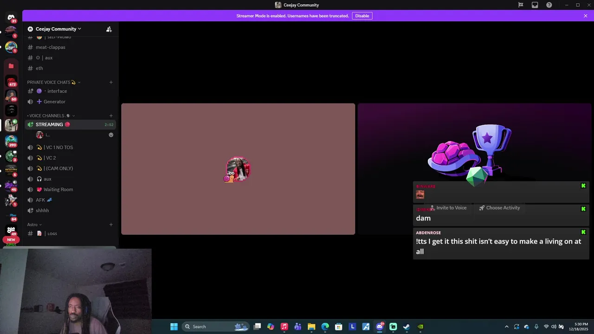Open the aux text channel
The image size is (594, 334).
pyautogui.click(x=70, y=58)
